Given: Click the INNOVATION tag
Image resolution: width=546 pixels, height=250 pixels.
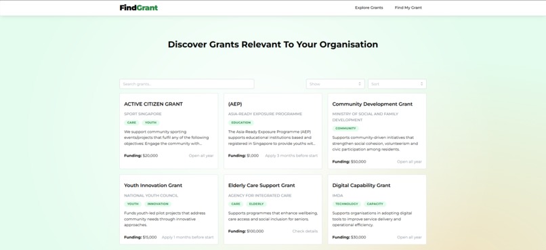Looking at the screenshot, I should (158, 204).
